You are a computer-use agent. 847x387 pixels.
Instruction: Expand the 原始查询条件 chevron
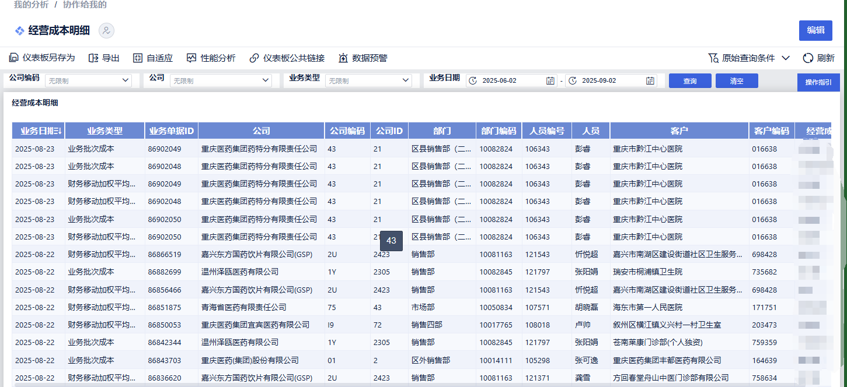click(x=786, y=58)
